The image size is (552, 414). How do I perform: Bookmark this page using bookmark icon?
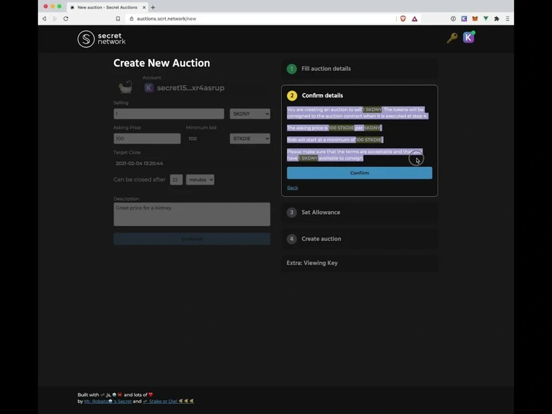pos(118,19)
